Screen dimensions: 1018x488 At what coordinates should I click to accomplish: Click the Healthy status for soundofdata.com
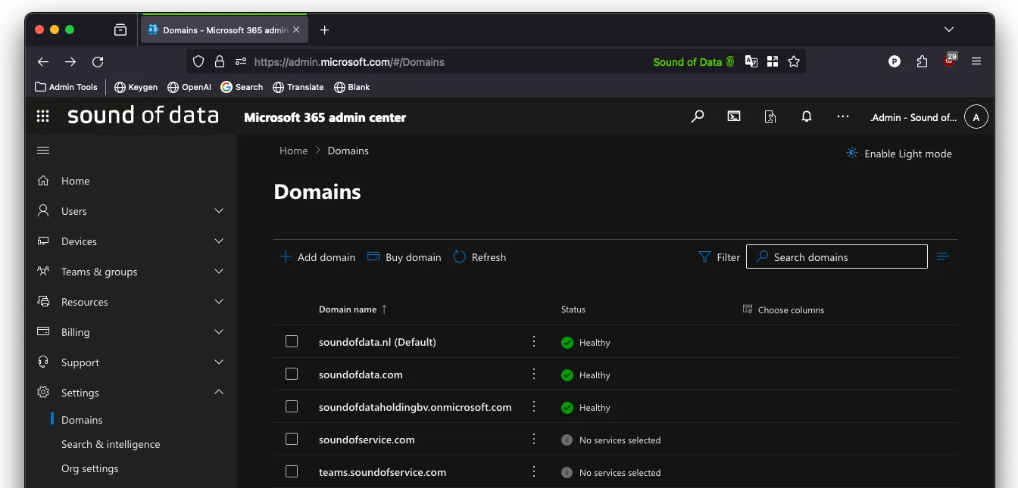[x=586, y=375]
